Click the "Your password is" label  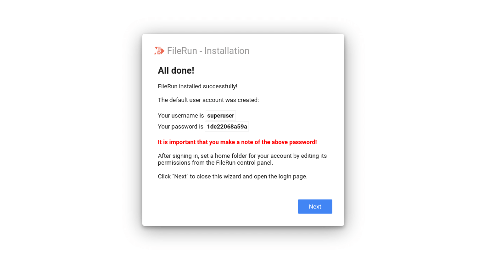click(x=180, y=127)
